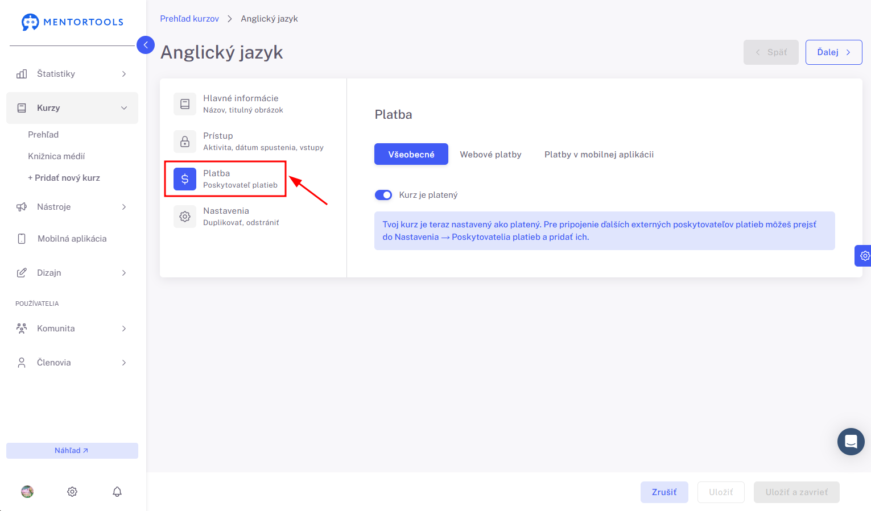
Task: Click the Zrušiť button
Action: (664, 492)
